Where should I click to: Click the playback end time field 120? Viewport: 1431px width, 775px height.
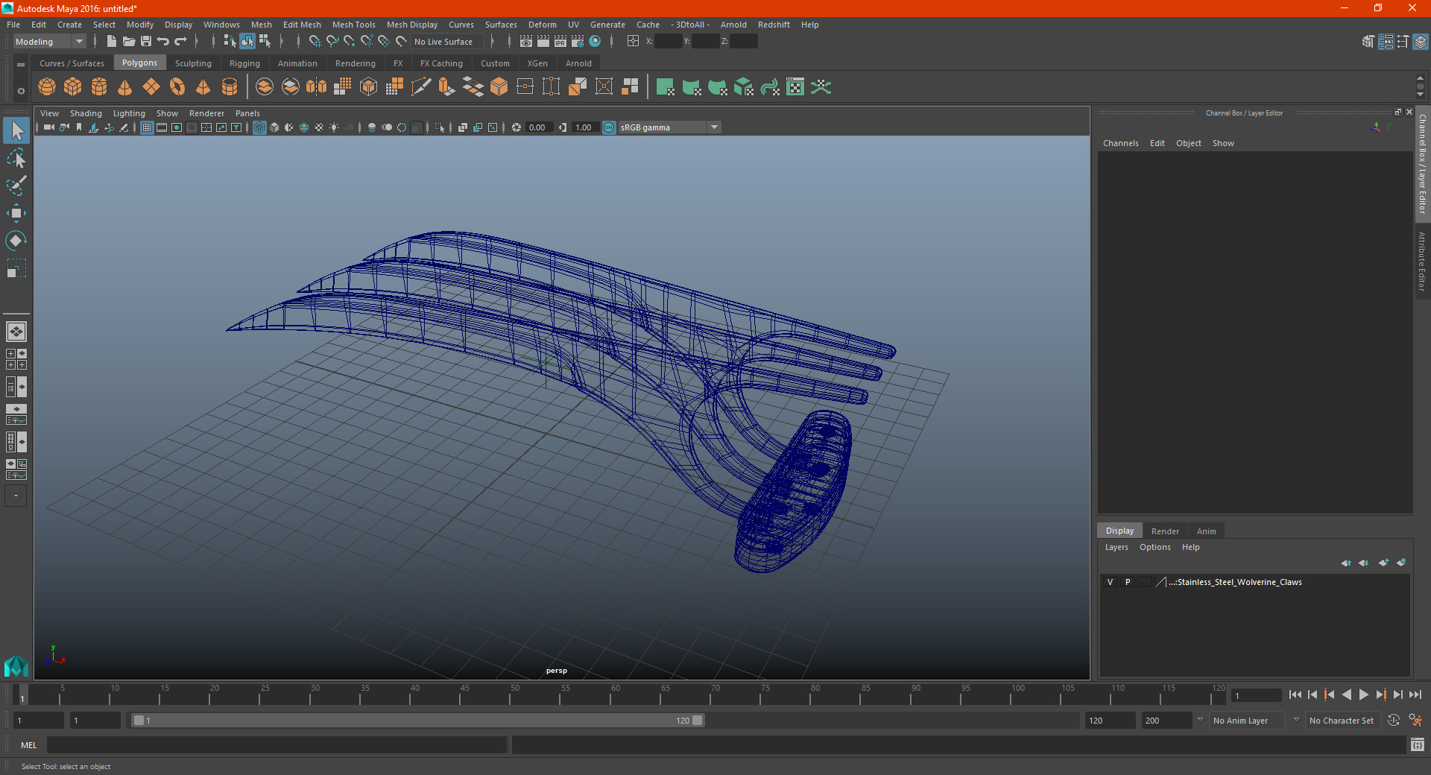coord(1110,721)
